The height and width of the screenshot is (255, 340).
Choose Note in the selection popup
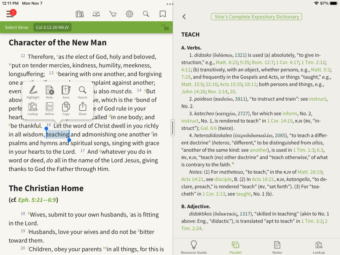click(x=49, y=92)
